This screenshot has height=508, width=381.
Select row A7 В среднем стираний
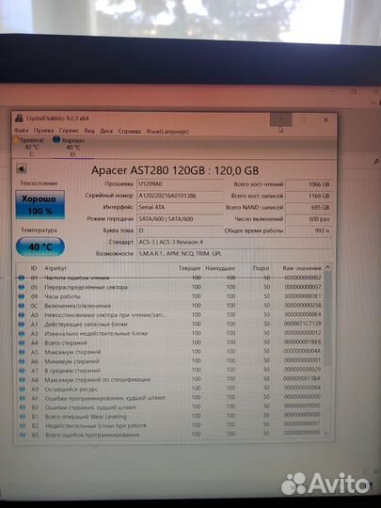pyautogui.click(x=169, y=370)
